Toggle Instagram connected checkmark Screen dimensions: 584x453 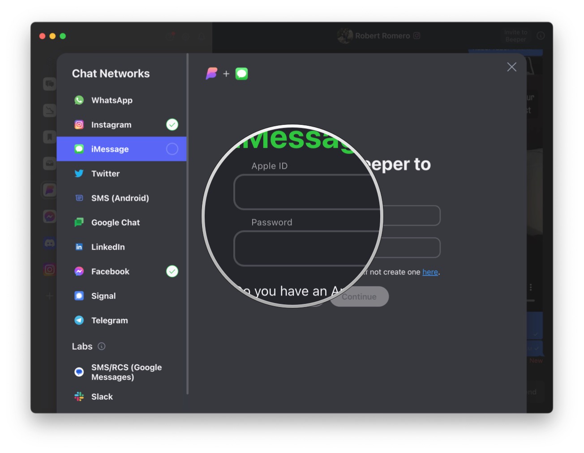pyautogui.click(x=172, y=125)
